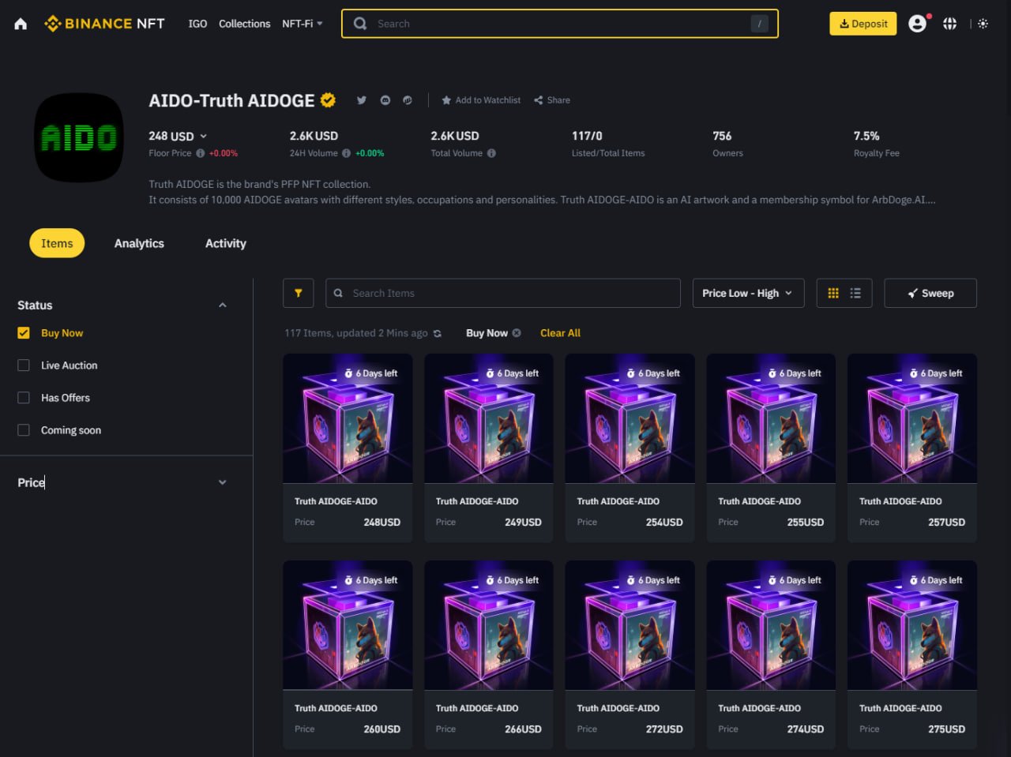Open the NFT card priced 272USD
Viewport: 1011px width, 757px height.
coord(630,654)
